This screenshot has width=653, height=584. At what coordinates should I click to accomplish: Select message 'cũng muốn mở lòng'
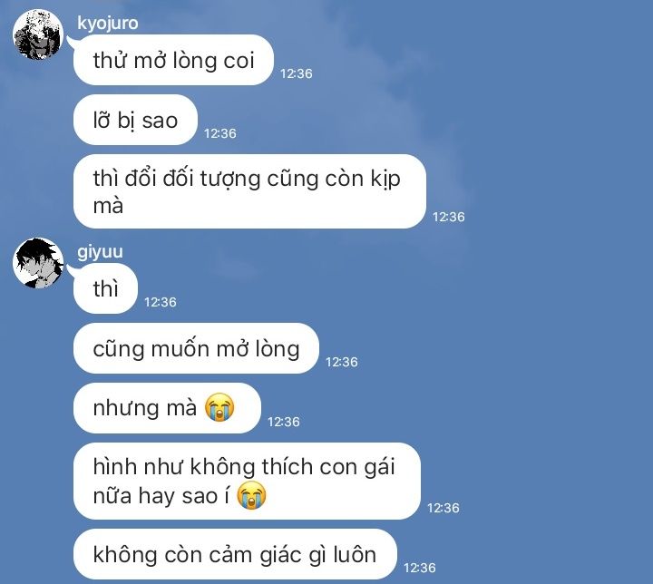pos(196,348)
